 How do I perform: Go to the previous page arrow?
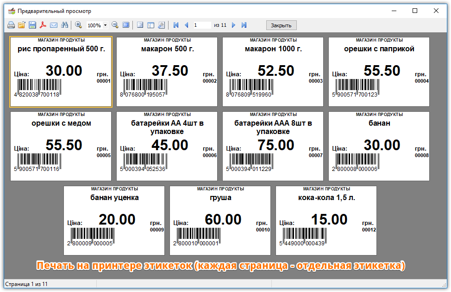tap(187, 25)
